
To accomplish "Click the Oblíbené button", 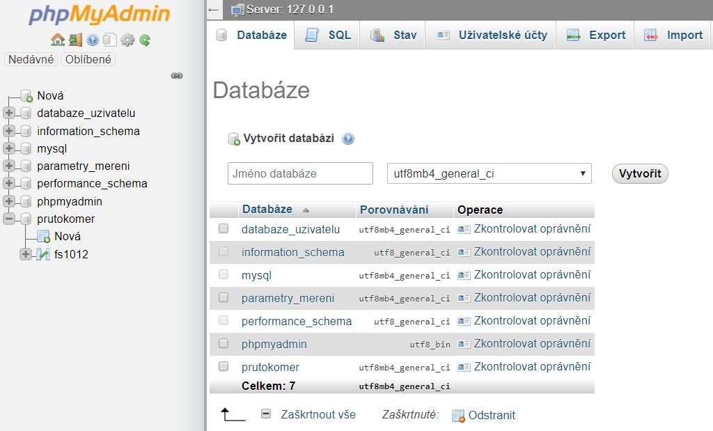I will (x=88, y=60).
